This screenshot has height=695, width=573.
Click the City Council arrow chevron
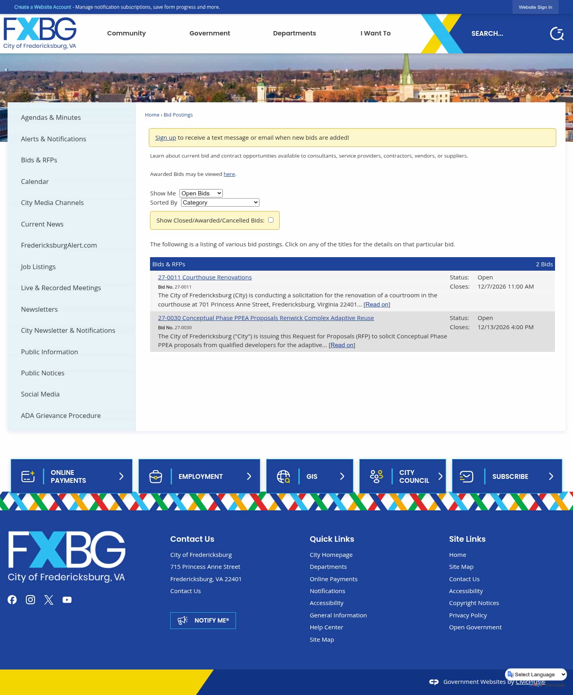coord(440,476)
